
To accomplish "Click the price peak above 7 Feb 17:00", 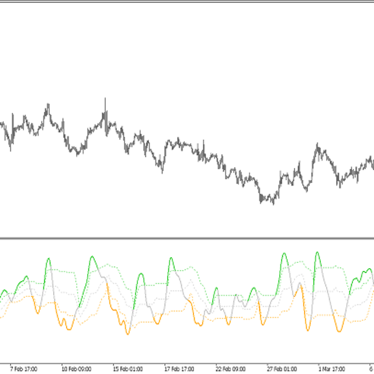I will [x=47, y=106].
